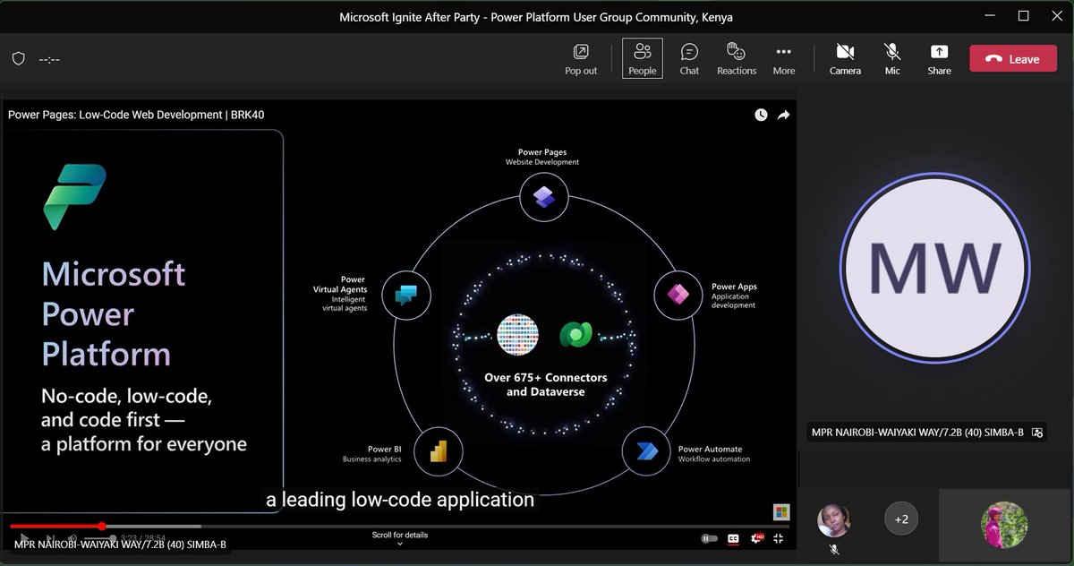
Task: Click the Microsoft logo on slide
Action: (781, 511)
